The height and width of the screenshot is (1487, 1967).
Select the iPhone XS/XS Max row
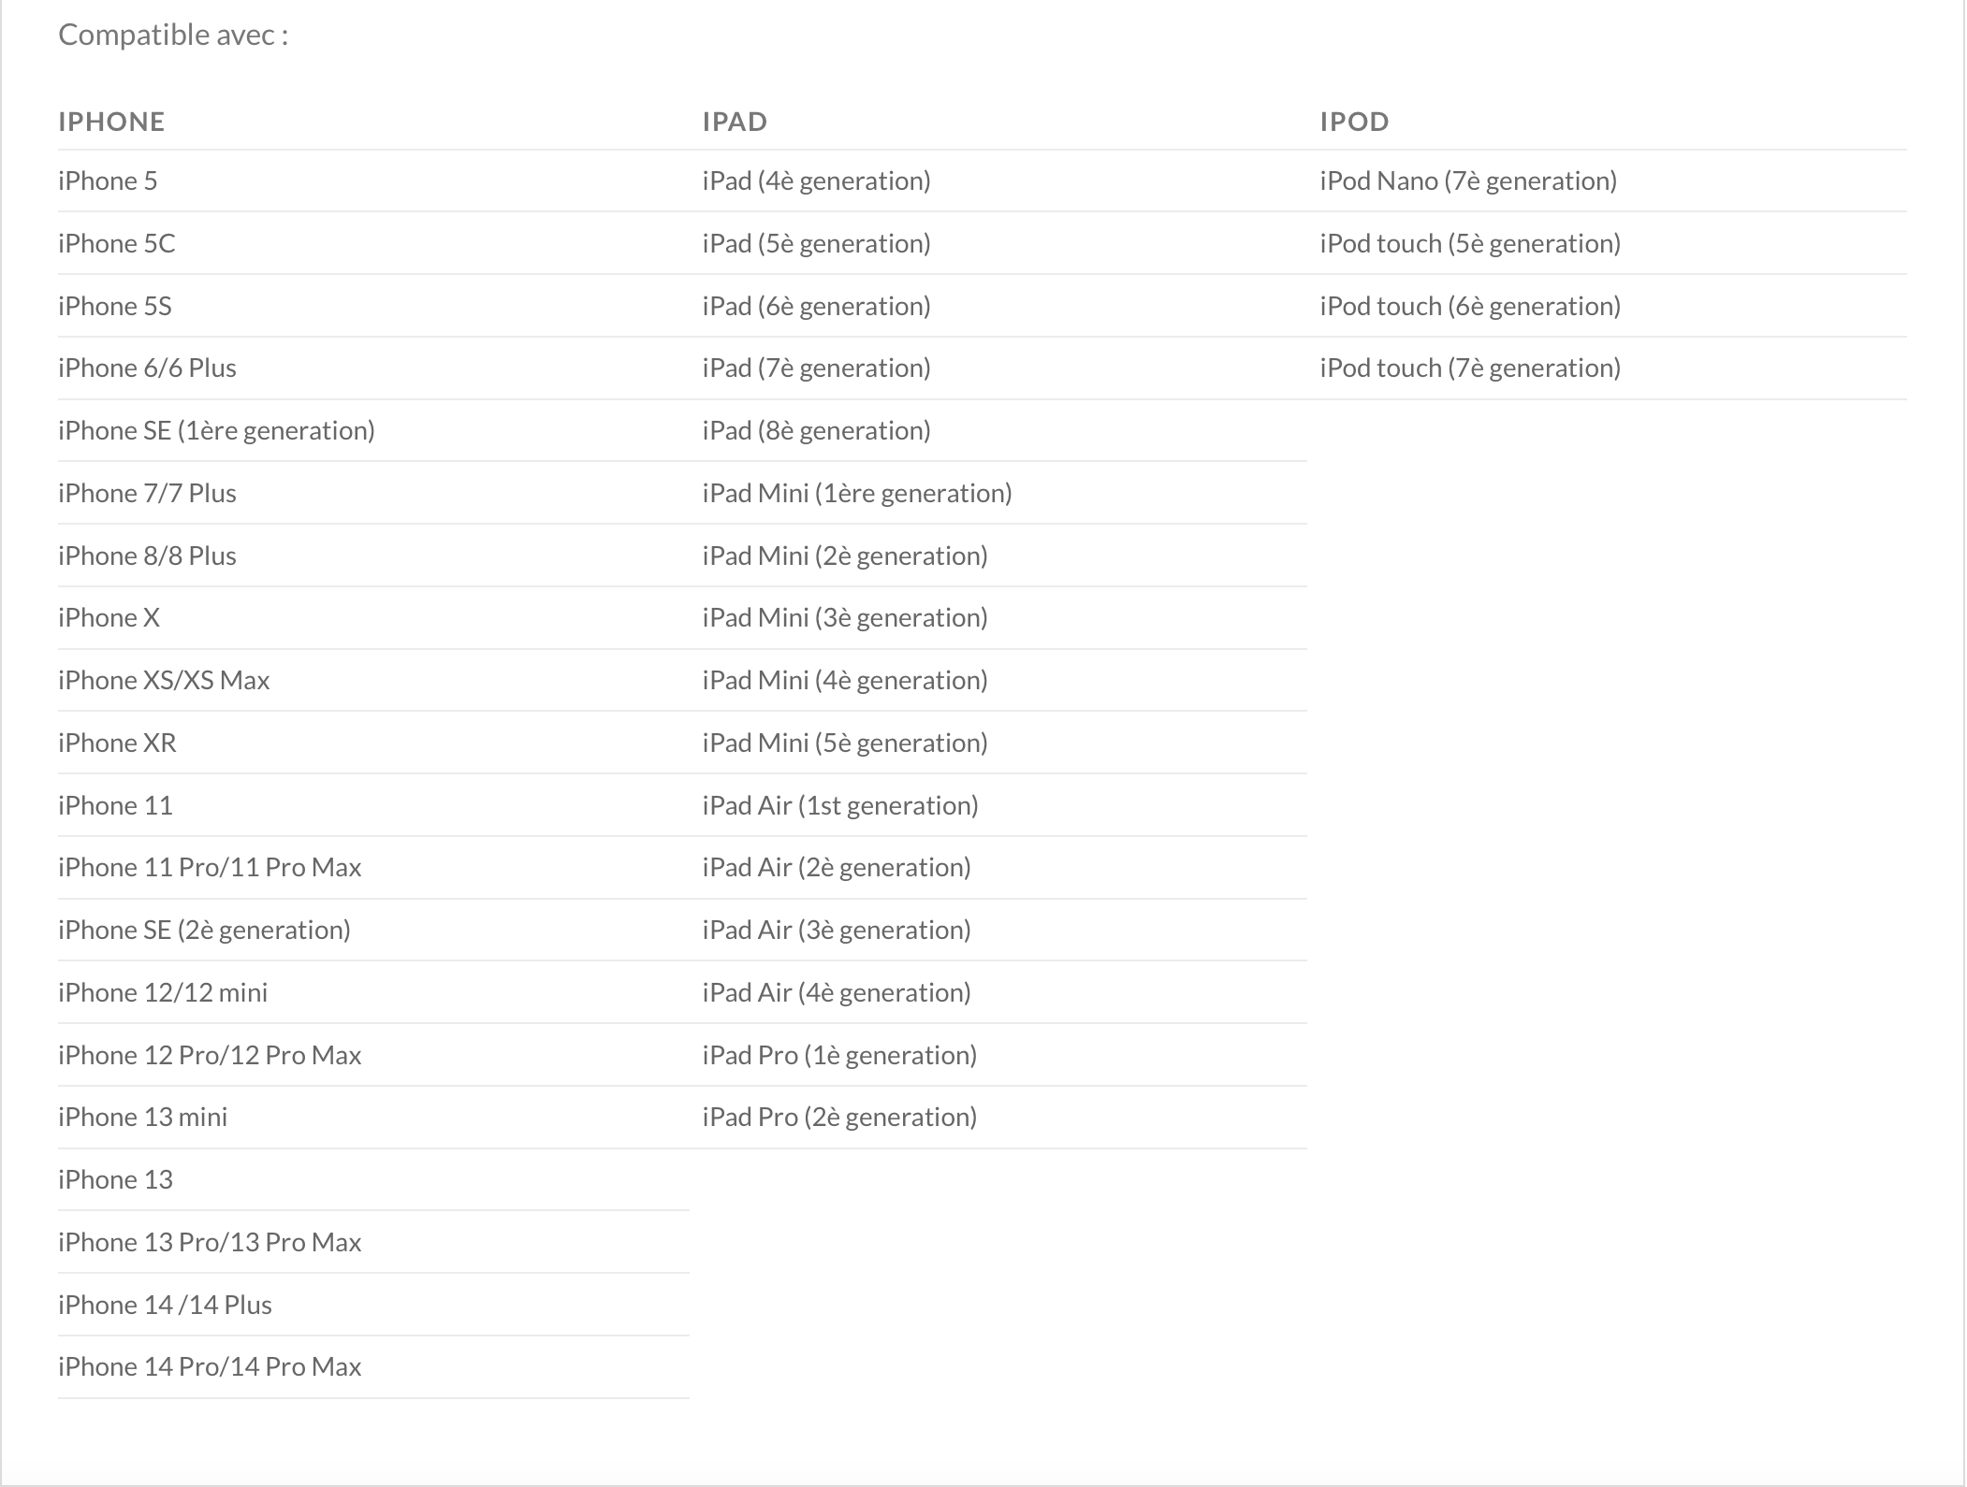coord(164,680)
